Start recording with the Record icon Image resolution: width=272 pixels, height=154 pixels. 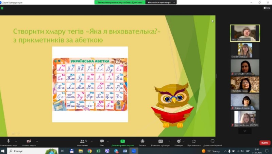pos(142,141)
